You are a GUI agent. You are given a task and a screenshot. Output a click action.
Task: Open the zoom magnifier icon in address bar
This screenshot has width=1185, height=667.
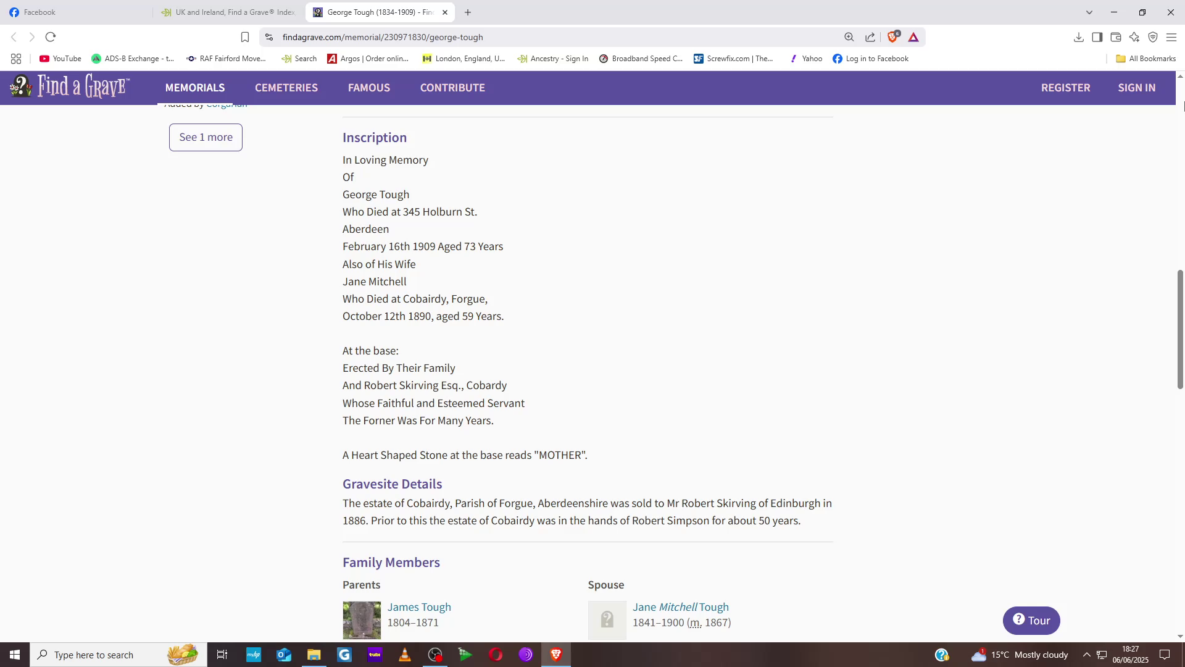coord(849,37)
